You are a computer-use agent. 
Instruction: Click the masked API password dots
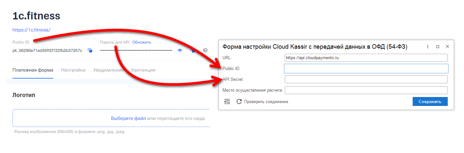pos(136,50)
